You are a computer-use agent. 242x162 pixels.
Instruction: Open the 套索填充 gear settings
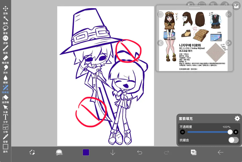[x=237, y=119]
